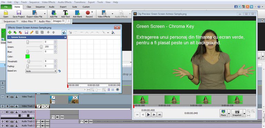Image resolution: width=265 pixels, height=128 pixels.
Task: Switch to the Audio Files tab
Action: (45, 21)
